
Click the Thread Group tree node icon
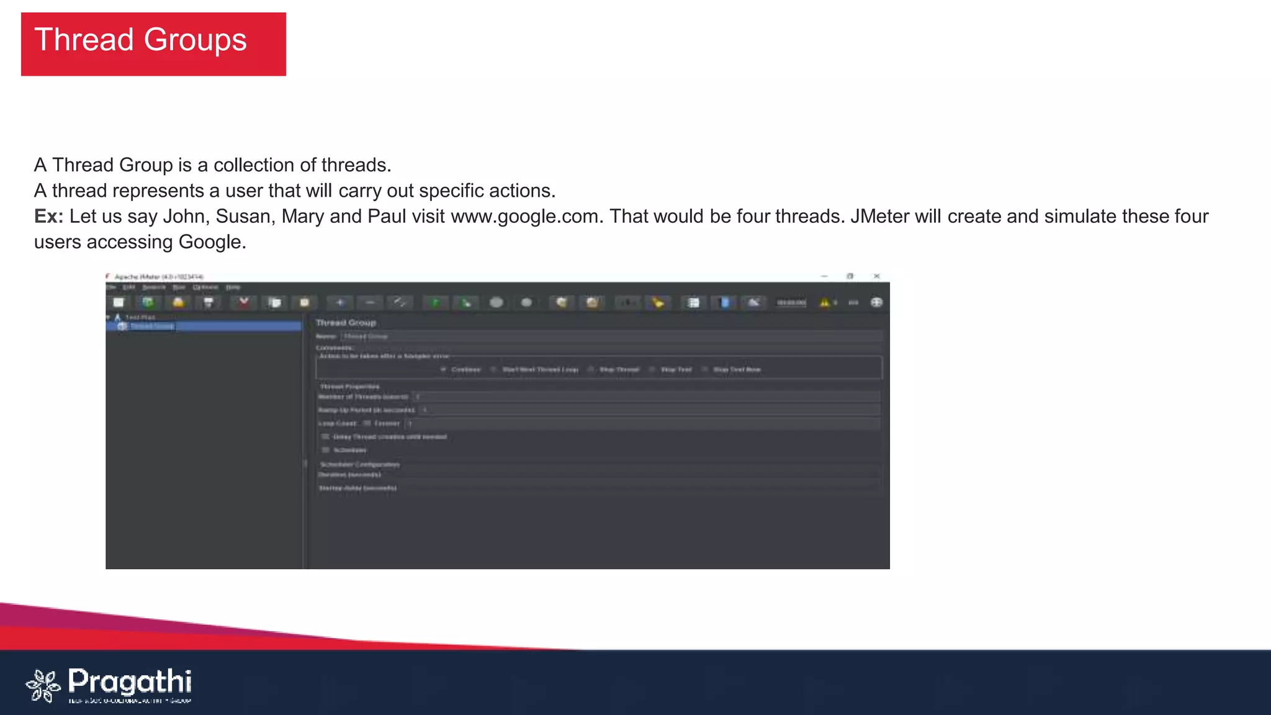pyautogui.click(x=122, y=326)
